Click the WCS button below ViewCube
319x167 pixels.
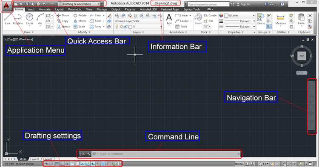(302, 73)
